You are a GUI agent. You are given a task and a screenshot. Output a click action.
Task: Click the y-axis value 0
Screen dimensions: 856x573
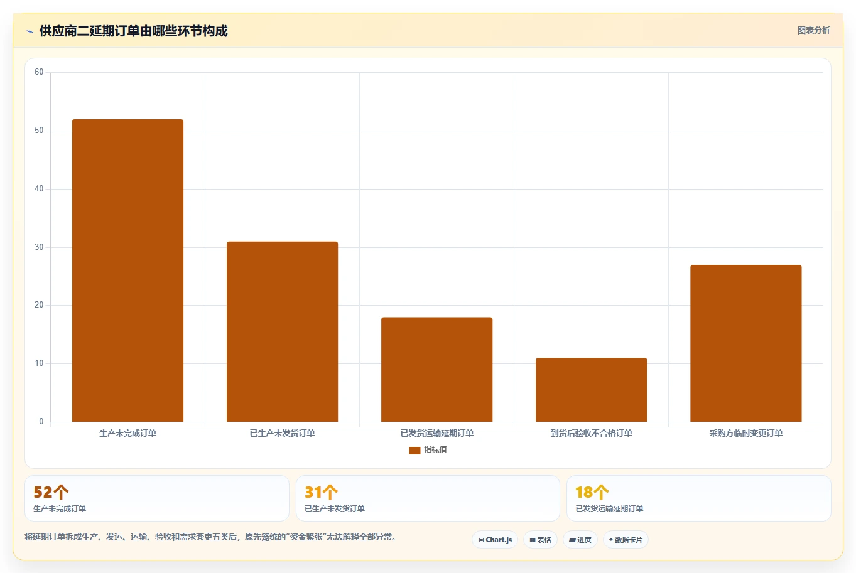(x=41, y=422)
